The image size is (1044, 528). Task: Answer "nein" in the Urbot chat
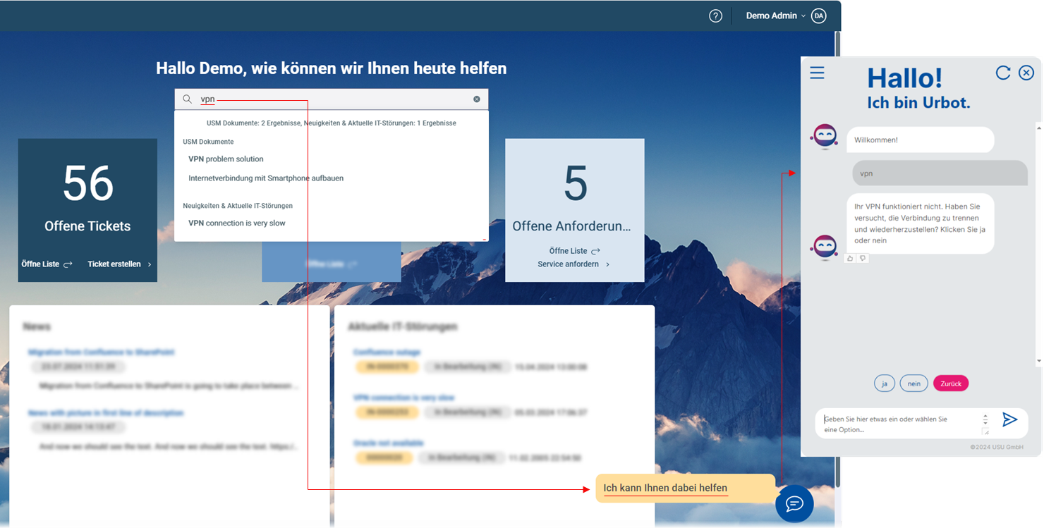pyautogui.click(x=914, y=383)
